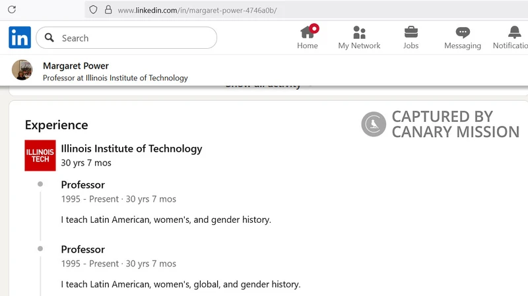Click the Margaret Power name in header
Viewport: 528px width, 296px height.
(x=76, y=66)
